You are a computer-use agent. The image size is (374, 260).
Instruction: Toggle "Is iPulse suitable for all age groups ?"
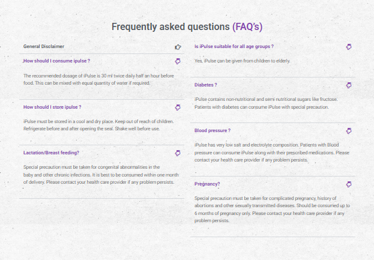tap(234, 46)
